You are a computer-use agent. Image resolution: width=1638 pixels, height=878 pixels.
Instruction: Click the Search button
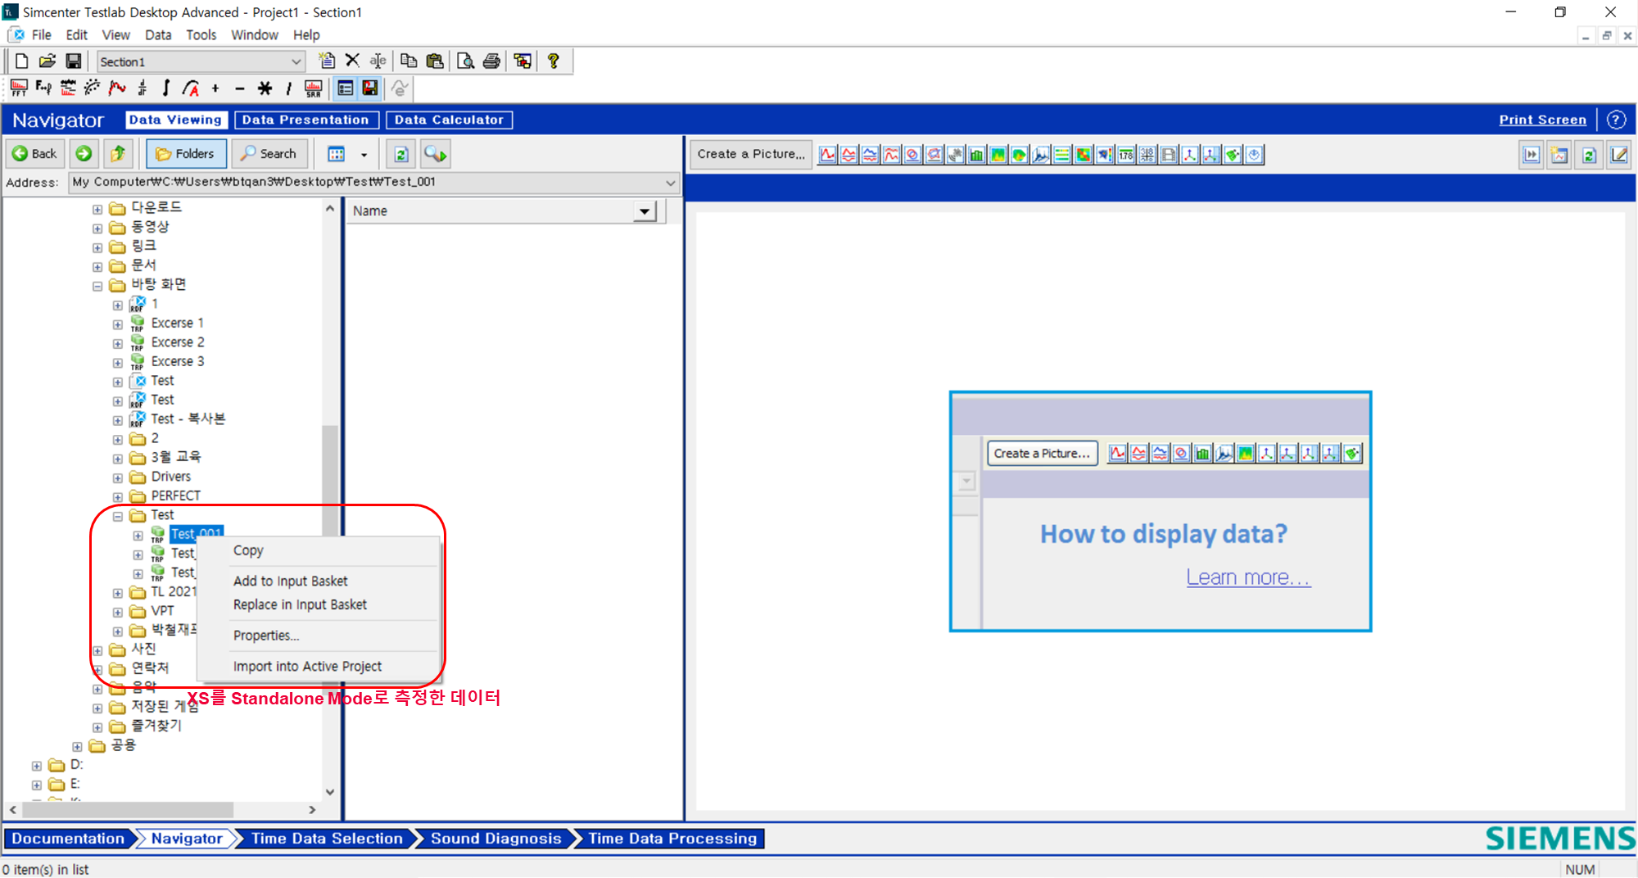269,154
